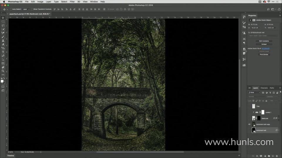Select the Quick Selection tool
Viewport: 282px width, 158px height.
[x=3, y=29]
